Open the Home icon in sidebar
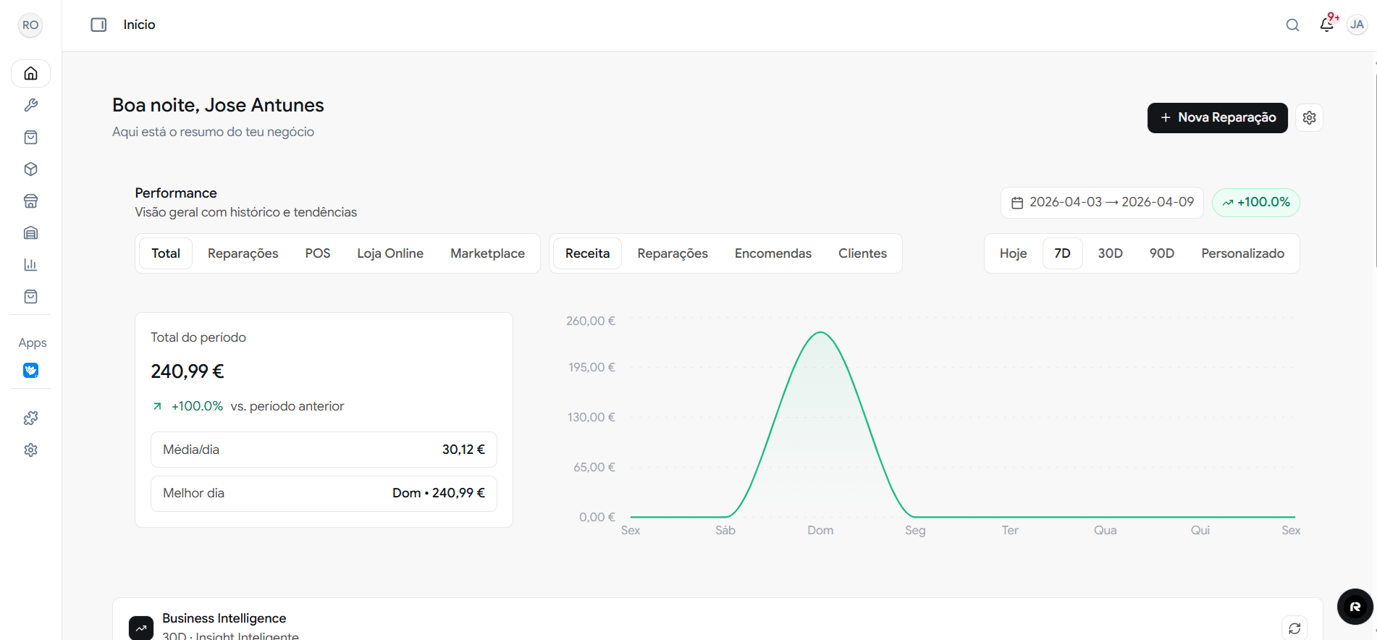1377x640 pixels. click(30, 73)
